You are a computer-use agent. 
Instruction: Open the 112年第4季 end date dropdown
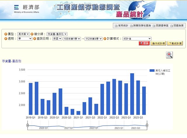click(x=93, y=39)
